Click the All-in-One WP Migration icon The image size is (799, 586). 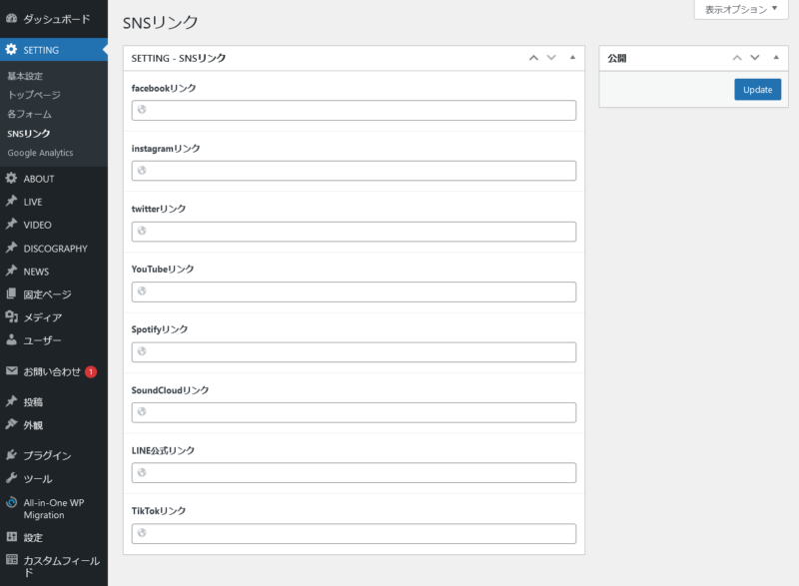tap(12, 502)
